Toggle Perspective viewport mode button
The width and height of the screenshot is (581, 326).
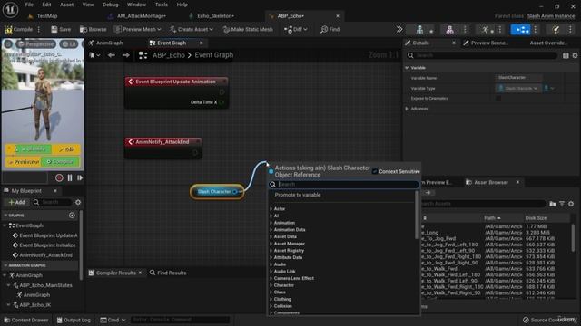[36, 44]
